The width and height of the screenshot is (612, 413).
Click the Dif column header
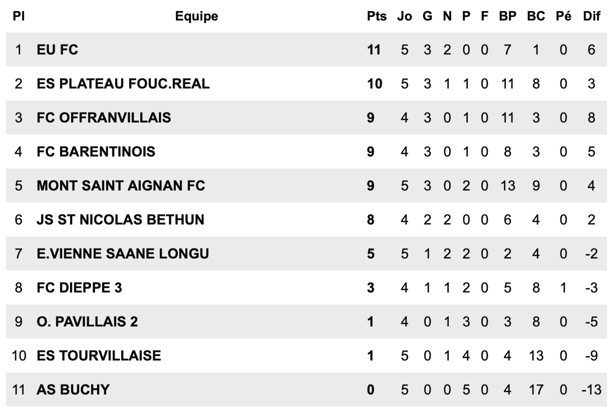click(x=591, y=16)
